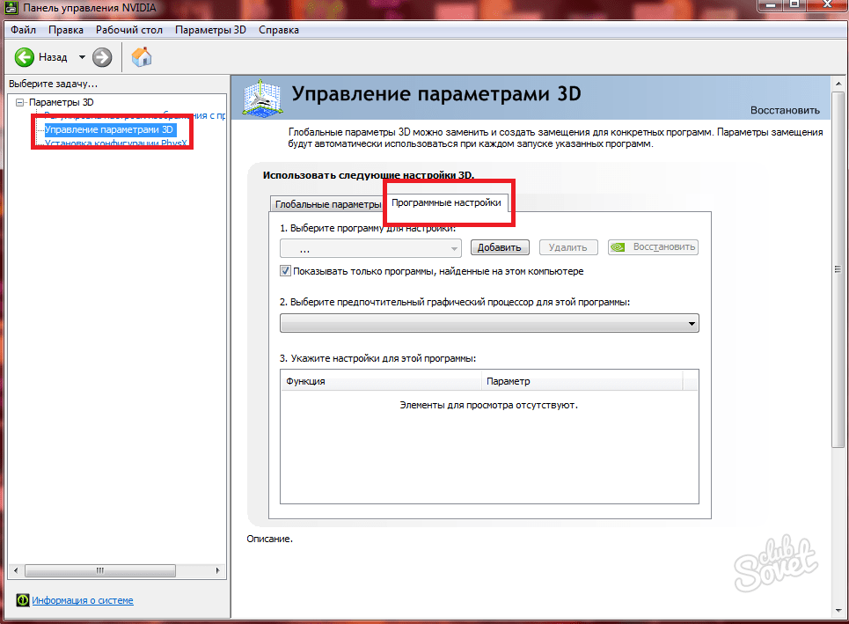Open the preferred graphics processor dropdown
849x624 pixels.
click(489, 324)
